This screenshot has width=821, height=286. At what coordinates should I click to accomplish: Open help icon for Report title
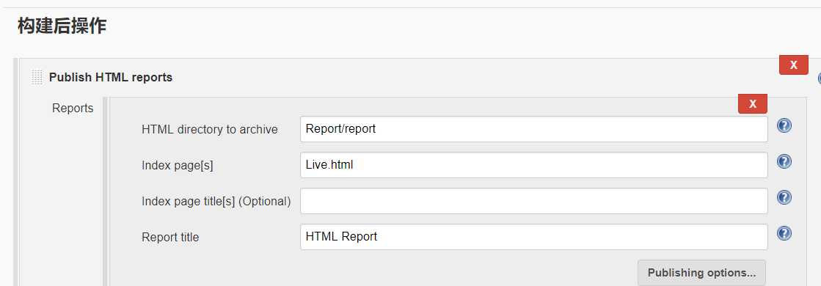[x=784, y=233]
